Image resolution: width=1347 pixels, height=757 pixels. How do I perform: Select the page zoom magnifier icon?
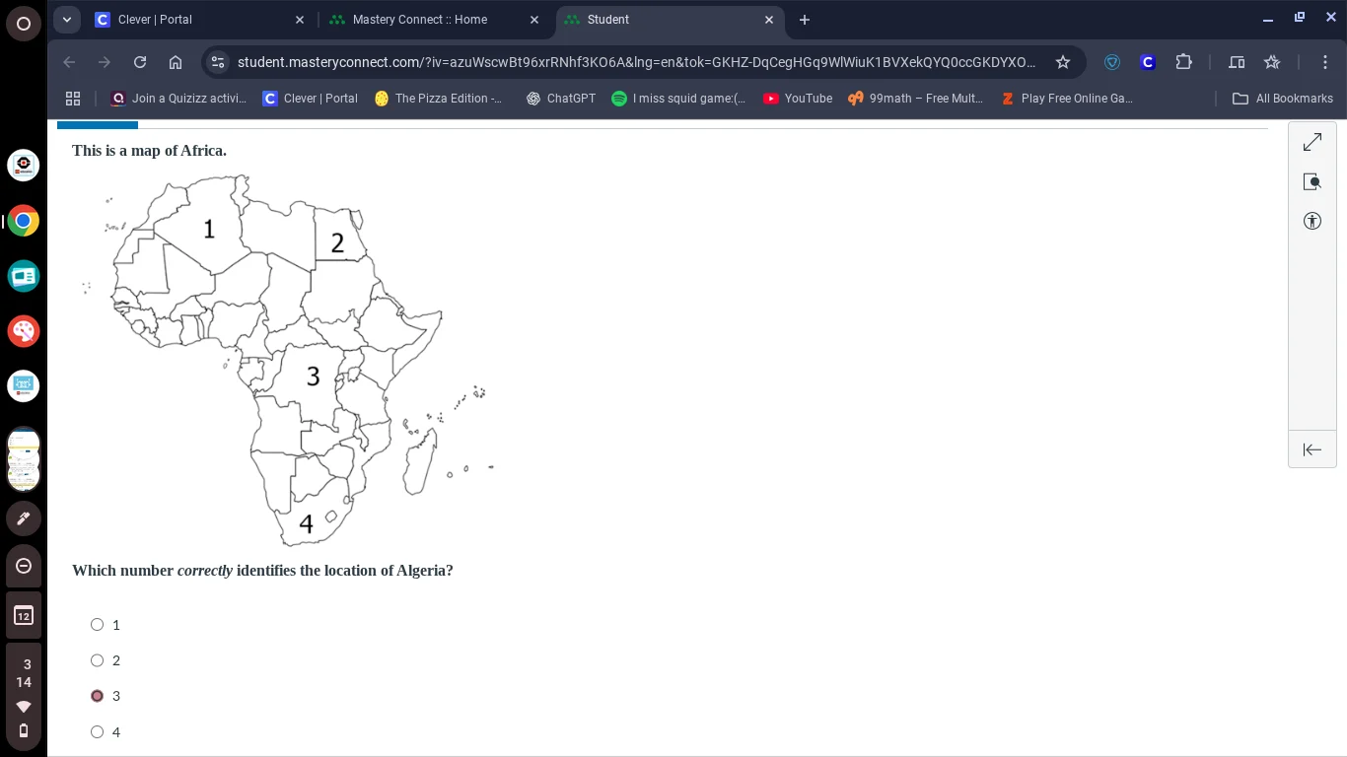coord(1312,181)
